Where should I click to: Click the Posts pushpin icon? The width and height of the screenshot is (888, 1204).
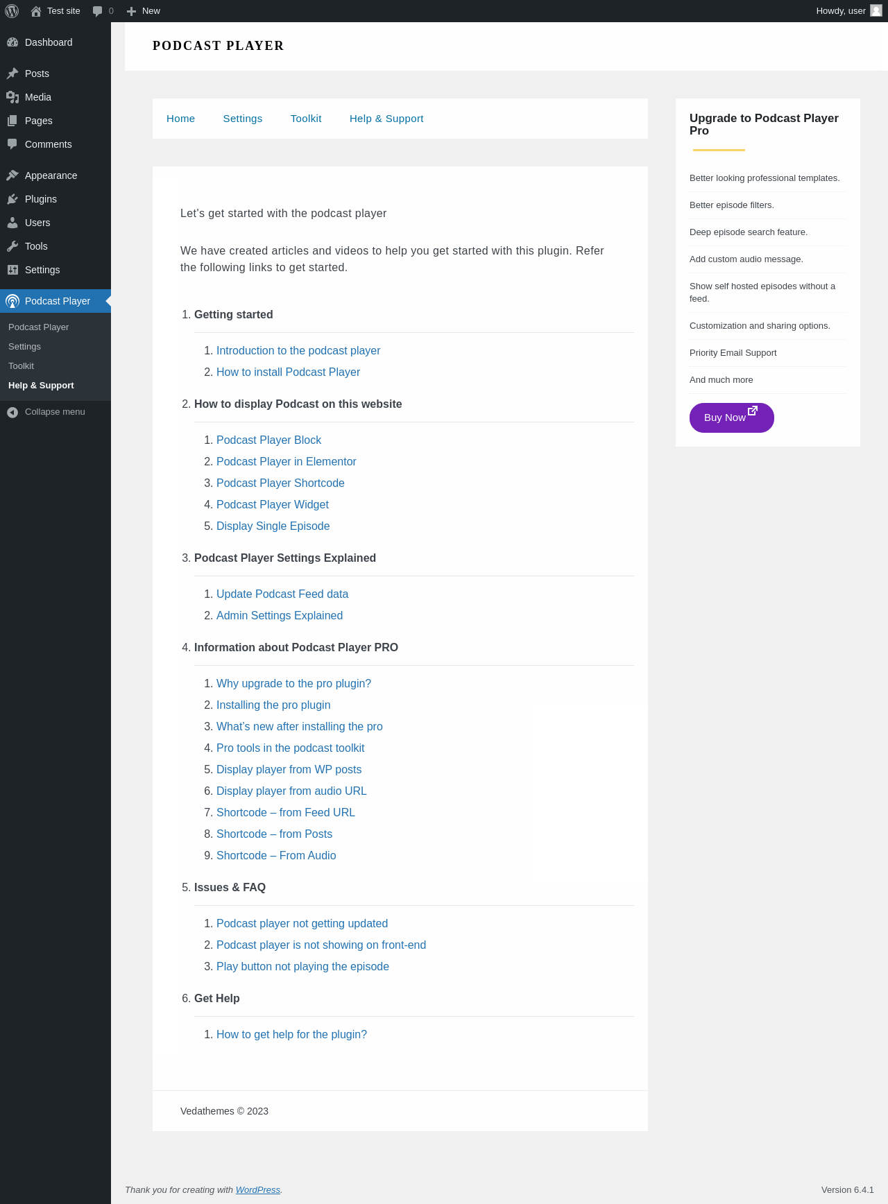click(12, 74)
